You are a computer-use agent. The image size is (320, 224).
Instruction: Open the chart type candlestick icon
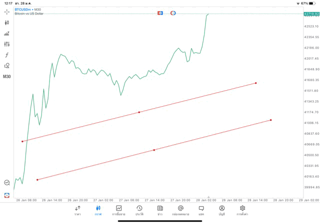click(x=7, y=23)
